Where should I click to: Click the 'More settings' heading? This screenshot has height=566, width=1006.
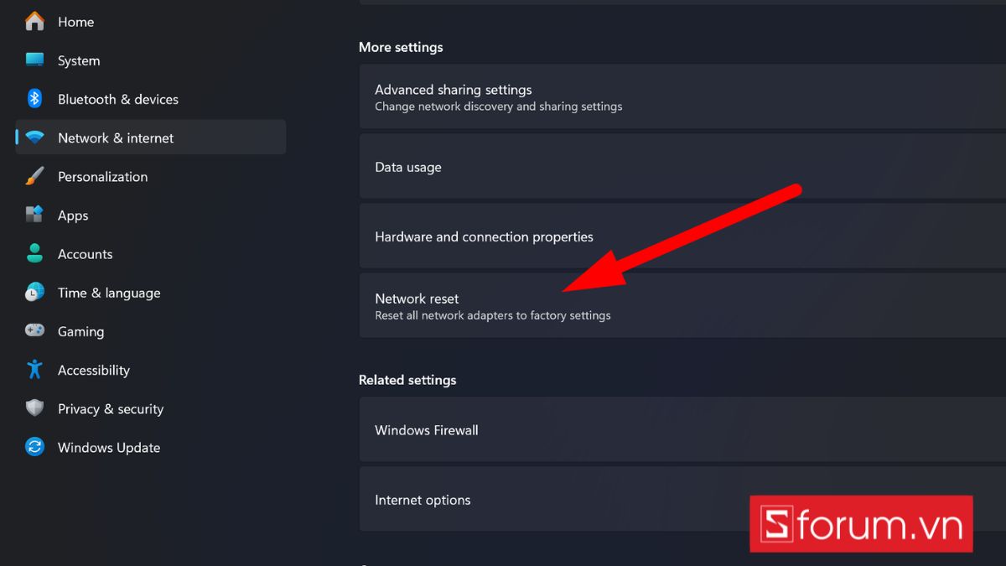click(401, 47)
